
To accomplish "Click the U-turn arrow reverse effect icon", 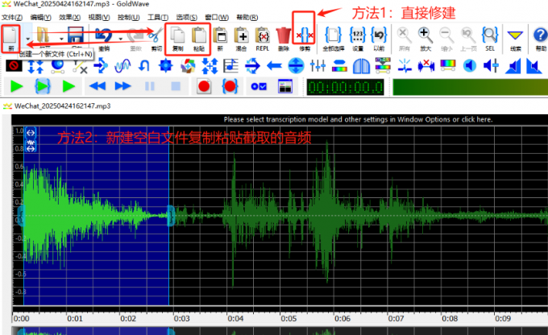I will pyautogui.click(x=144, y=66).
